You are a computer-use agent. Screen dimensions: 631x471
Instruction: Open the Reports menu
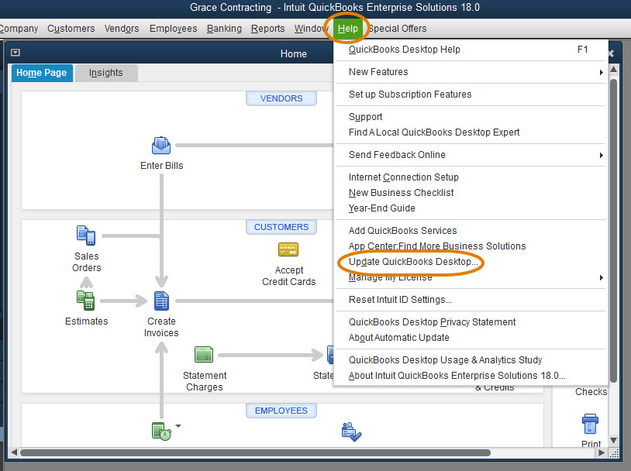(267, 29)
